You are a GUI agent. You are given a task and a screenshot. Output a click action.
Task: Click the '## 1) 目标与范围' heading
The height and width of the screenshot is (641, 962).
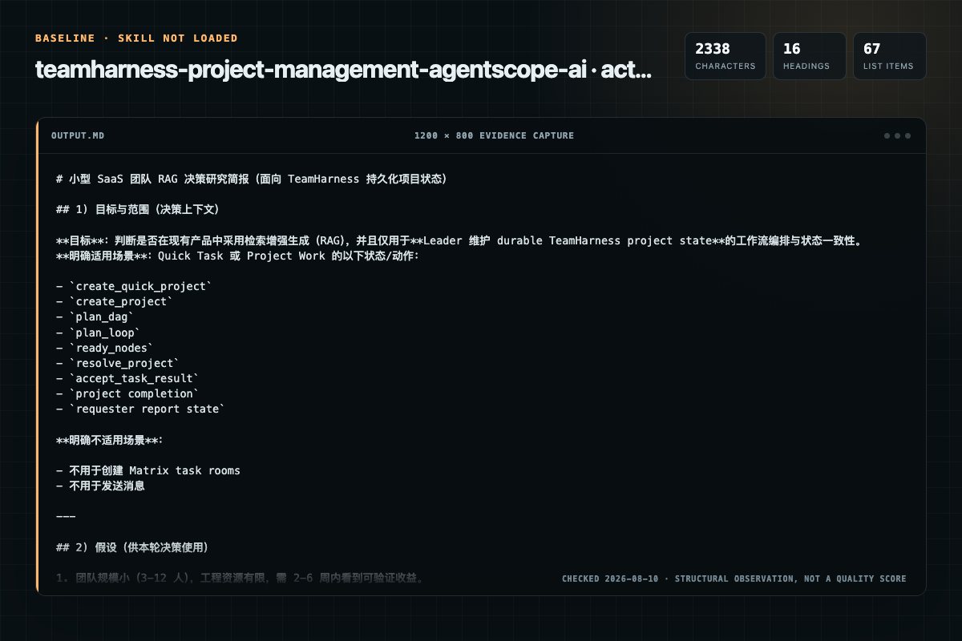click(138, 209)
